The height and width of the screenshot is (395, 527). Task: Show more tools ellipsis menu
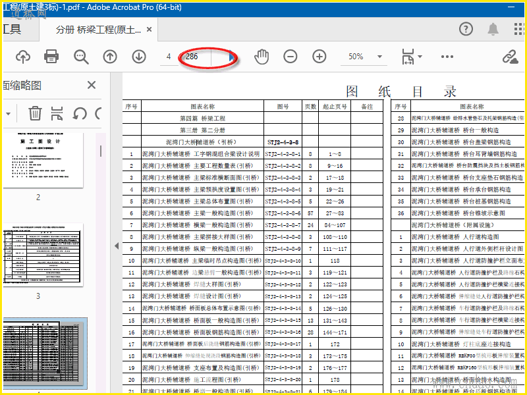[x=447, y=57]
